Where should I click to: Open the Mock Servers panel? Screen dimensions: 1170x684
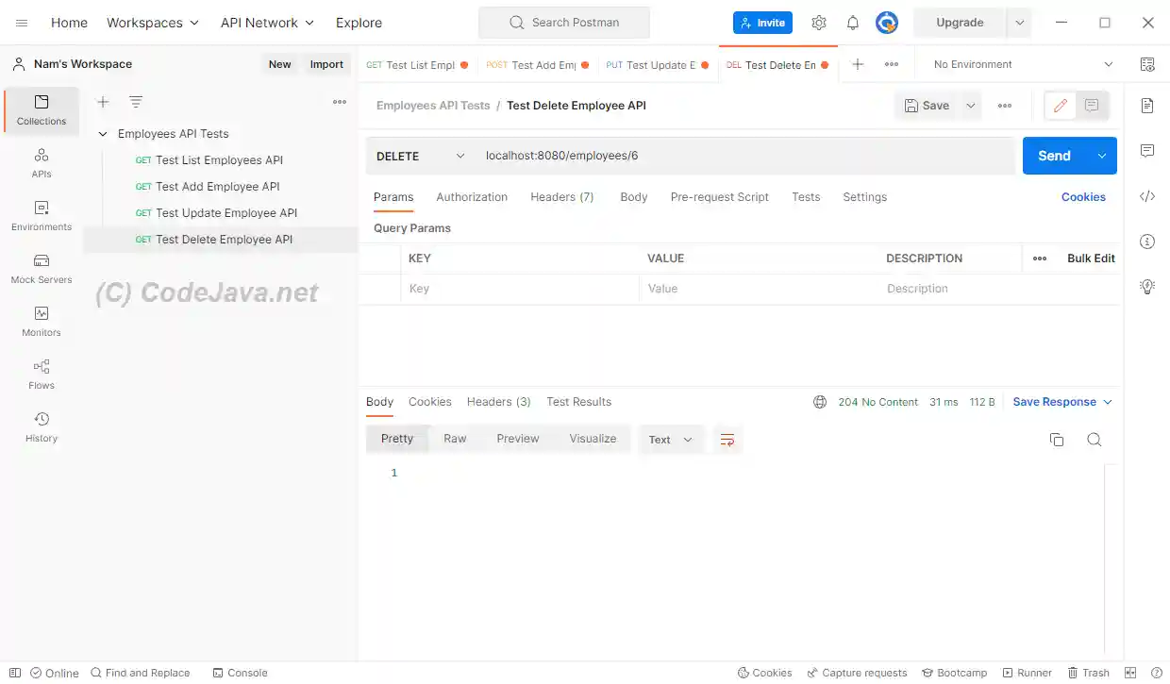41,270
